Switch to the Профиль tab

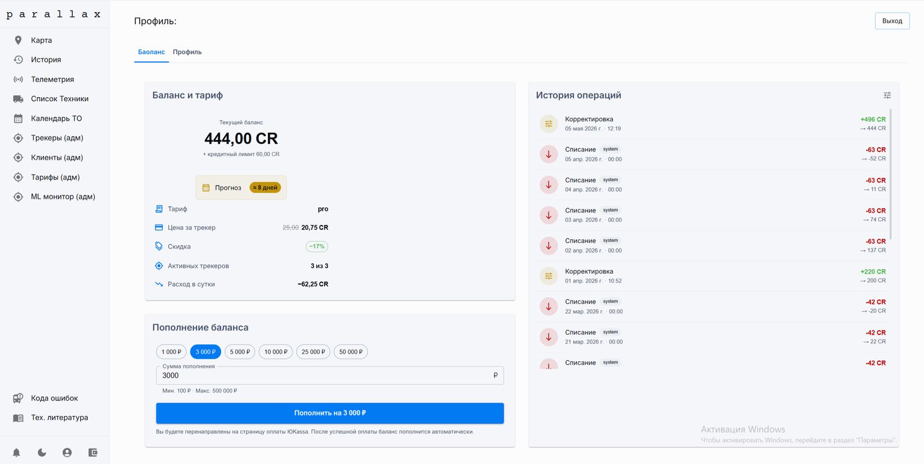[187, 52]
